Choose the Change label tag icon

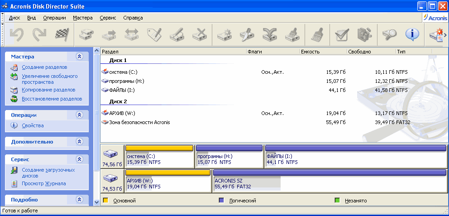154,35
